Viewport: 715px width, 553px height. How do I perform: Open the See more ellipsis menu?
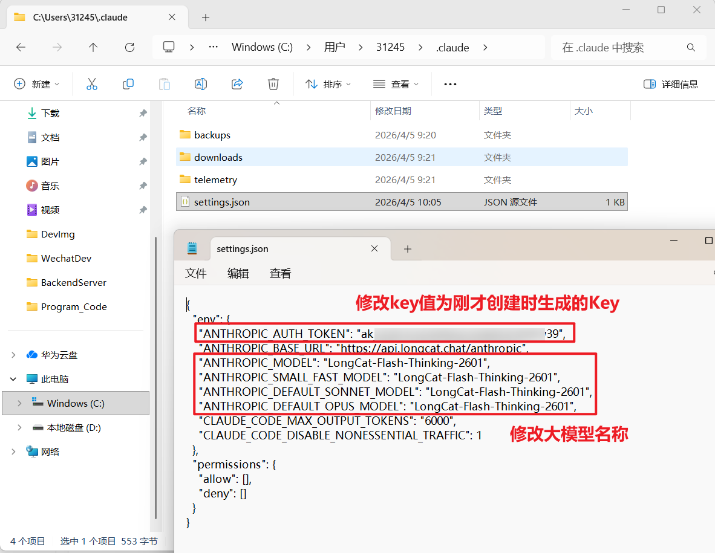click(x=450, y=84)
